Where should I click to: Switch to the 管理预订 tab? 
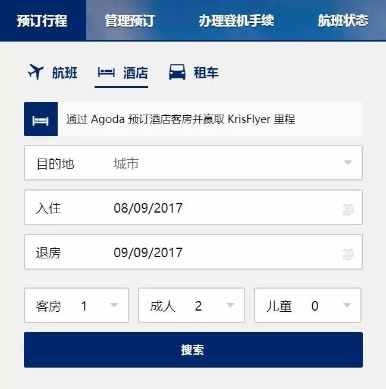(x=130, y=20)
